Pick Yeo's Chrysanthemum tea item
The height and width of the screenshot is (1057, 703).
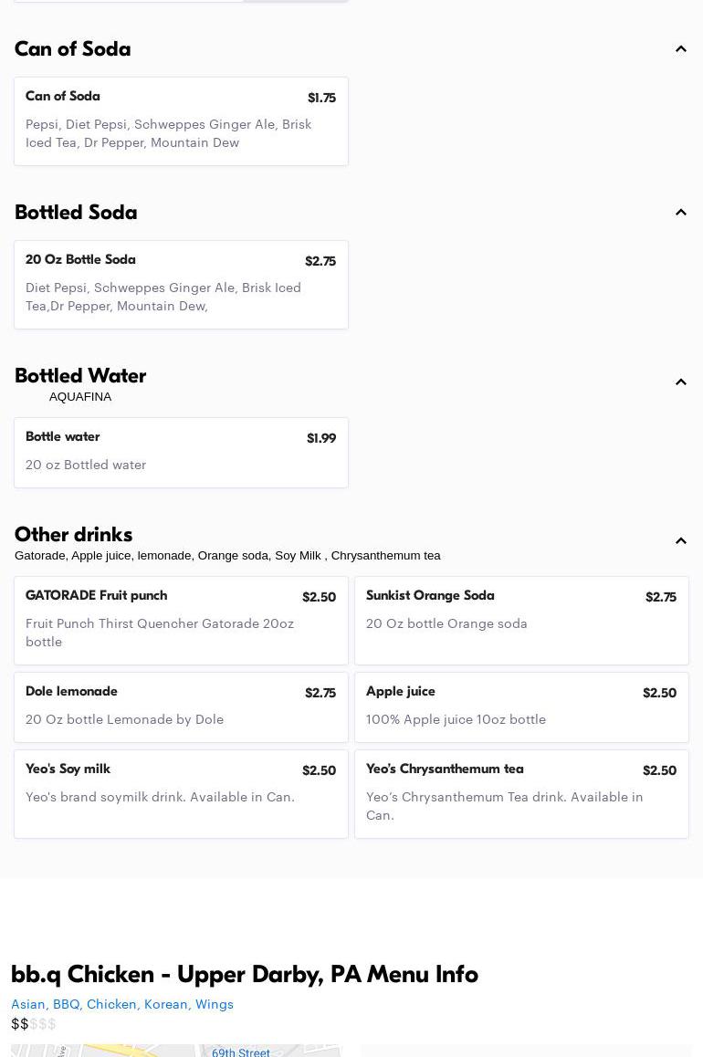point(521,794)
